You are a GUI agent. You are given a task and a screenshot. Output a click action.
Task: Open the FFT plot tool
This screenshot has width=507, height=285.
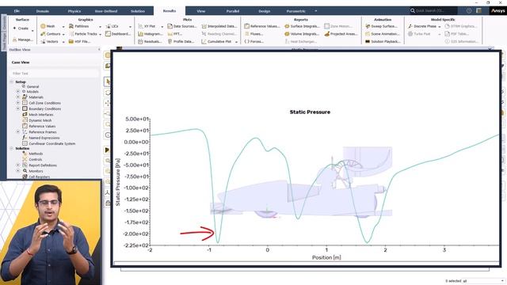click(x=175, y=34)
